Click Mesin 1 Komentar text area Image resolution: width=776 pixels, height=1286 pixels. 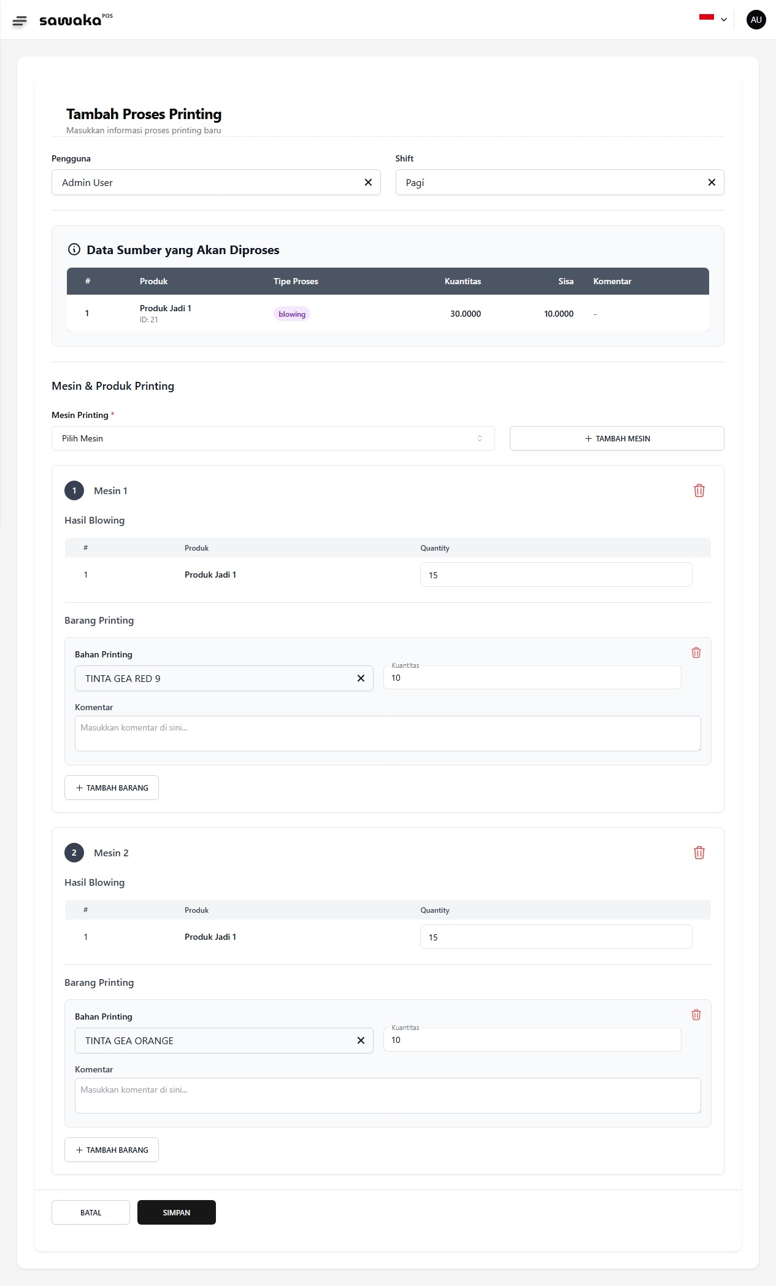tap(388, 734)
